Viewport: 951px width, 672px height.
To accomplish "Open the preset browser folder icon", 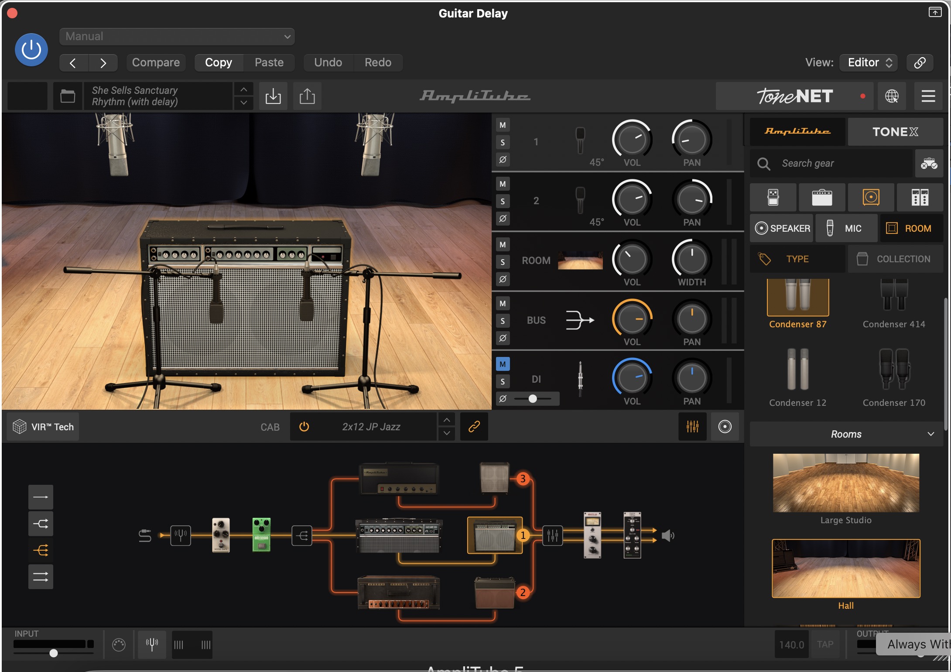I will pyautogui.click(x=68, y=96).
